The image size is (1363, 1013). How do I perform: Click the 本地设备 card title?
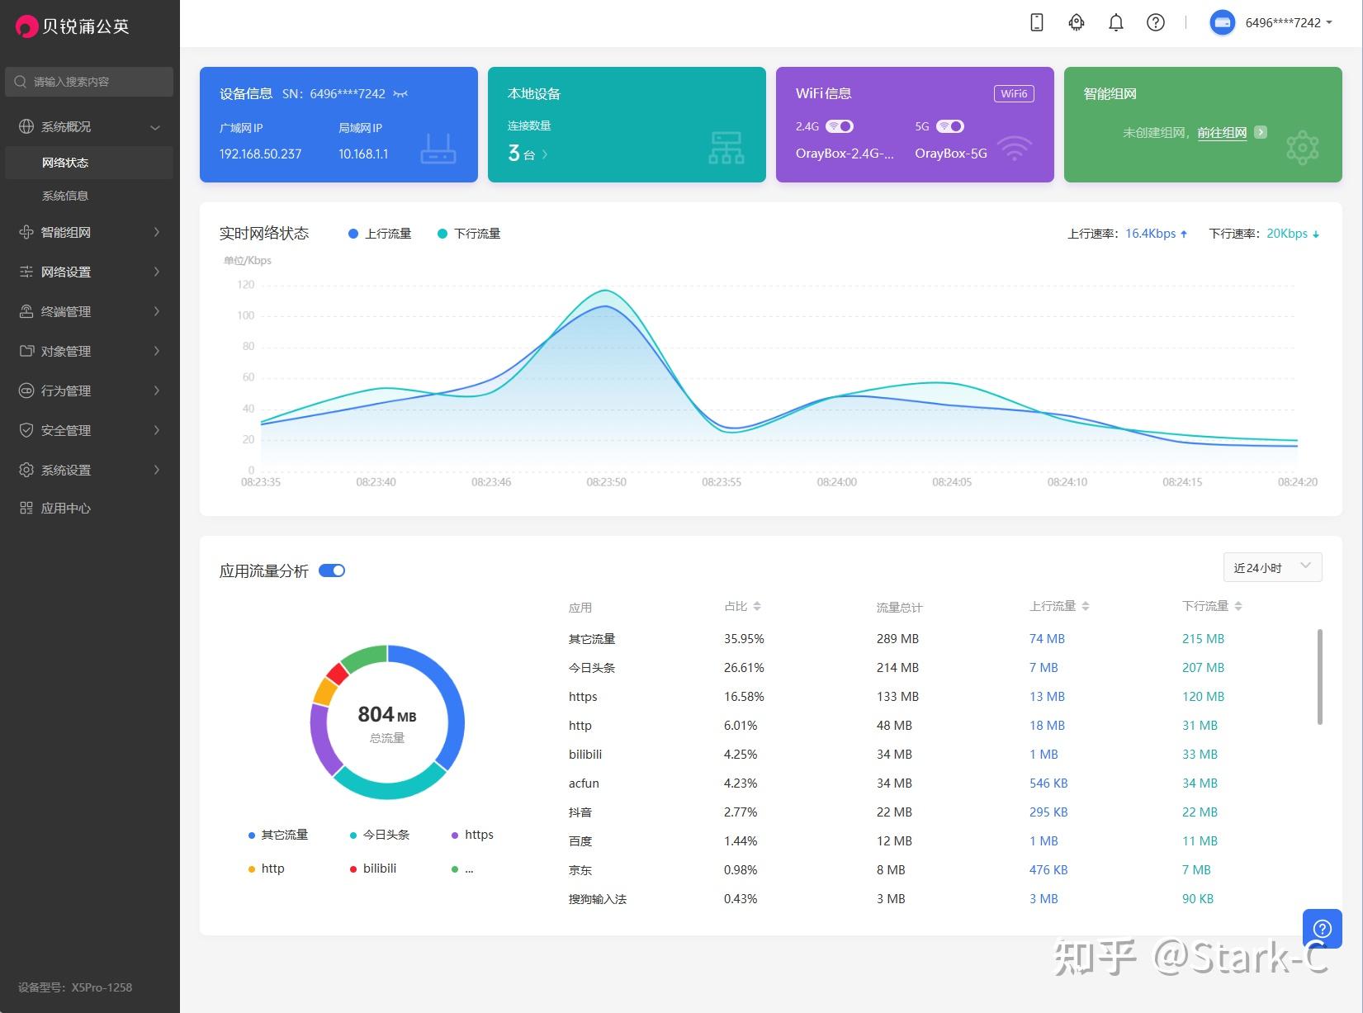click(x=534, y=93)
